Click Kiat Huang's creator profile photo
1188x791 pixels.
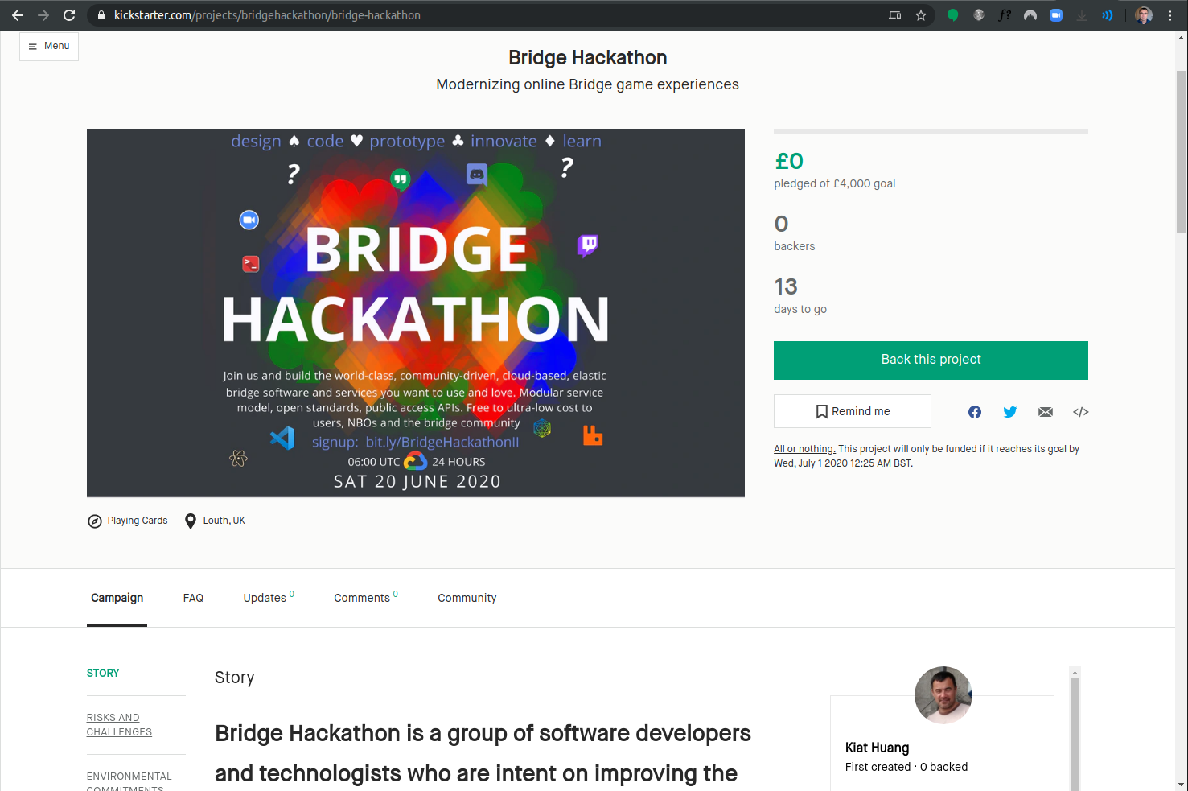click(x=943, y=695)
